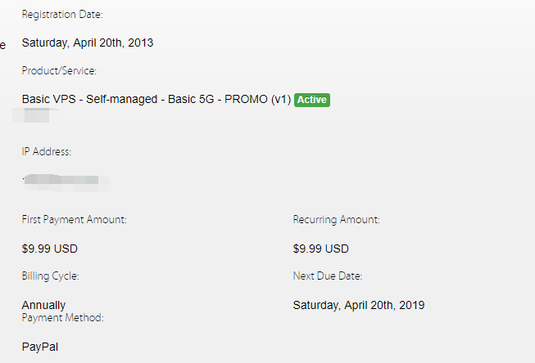Viewport: 535px width, 363px height.
Task: Click the cut-off letter at the left edge
Action: 2,44
